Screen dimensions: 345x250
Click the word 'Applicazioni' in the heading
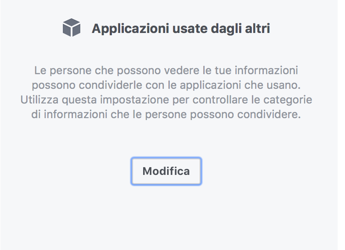(130, 28)
